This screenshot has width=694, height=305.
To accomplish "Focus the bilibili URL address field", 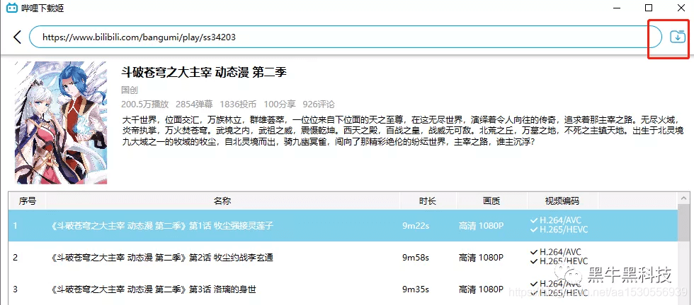I will click(x=346, y=37).
